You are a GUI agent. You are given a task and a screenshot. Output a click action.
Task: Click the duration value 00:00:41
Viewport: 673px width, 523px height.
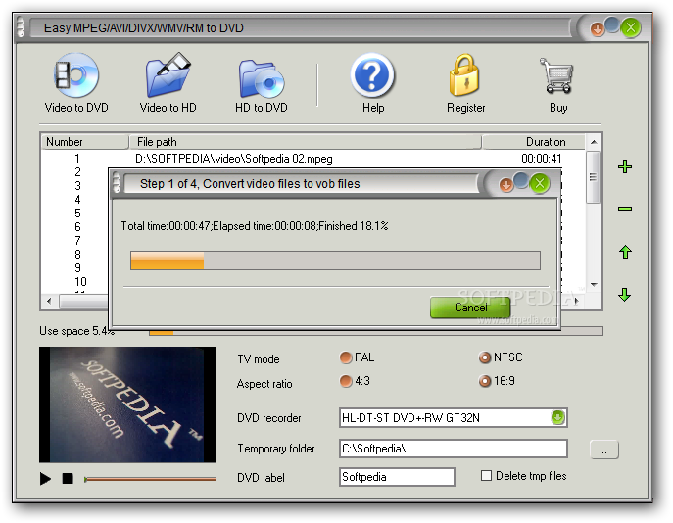point(541,159)
